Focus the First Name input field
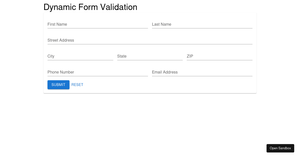The image size is (300, 157). (98, 24)
